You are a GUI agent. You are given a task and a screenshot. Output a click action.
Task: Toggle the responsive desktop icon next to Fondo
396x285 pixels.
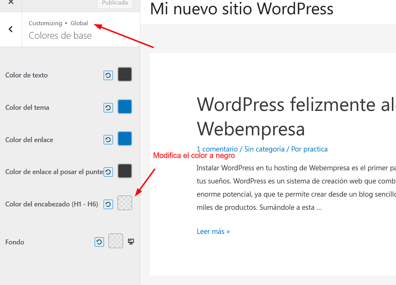click(x=131, y=242)
